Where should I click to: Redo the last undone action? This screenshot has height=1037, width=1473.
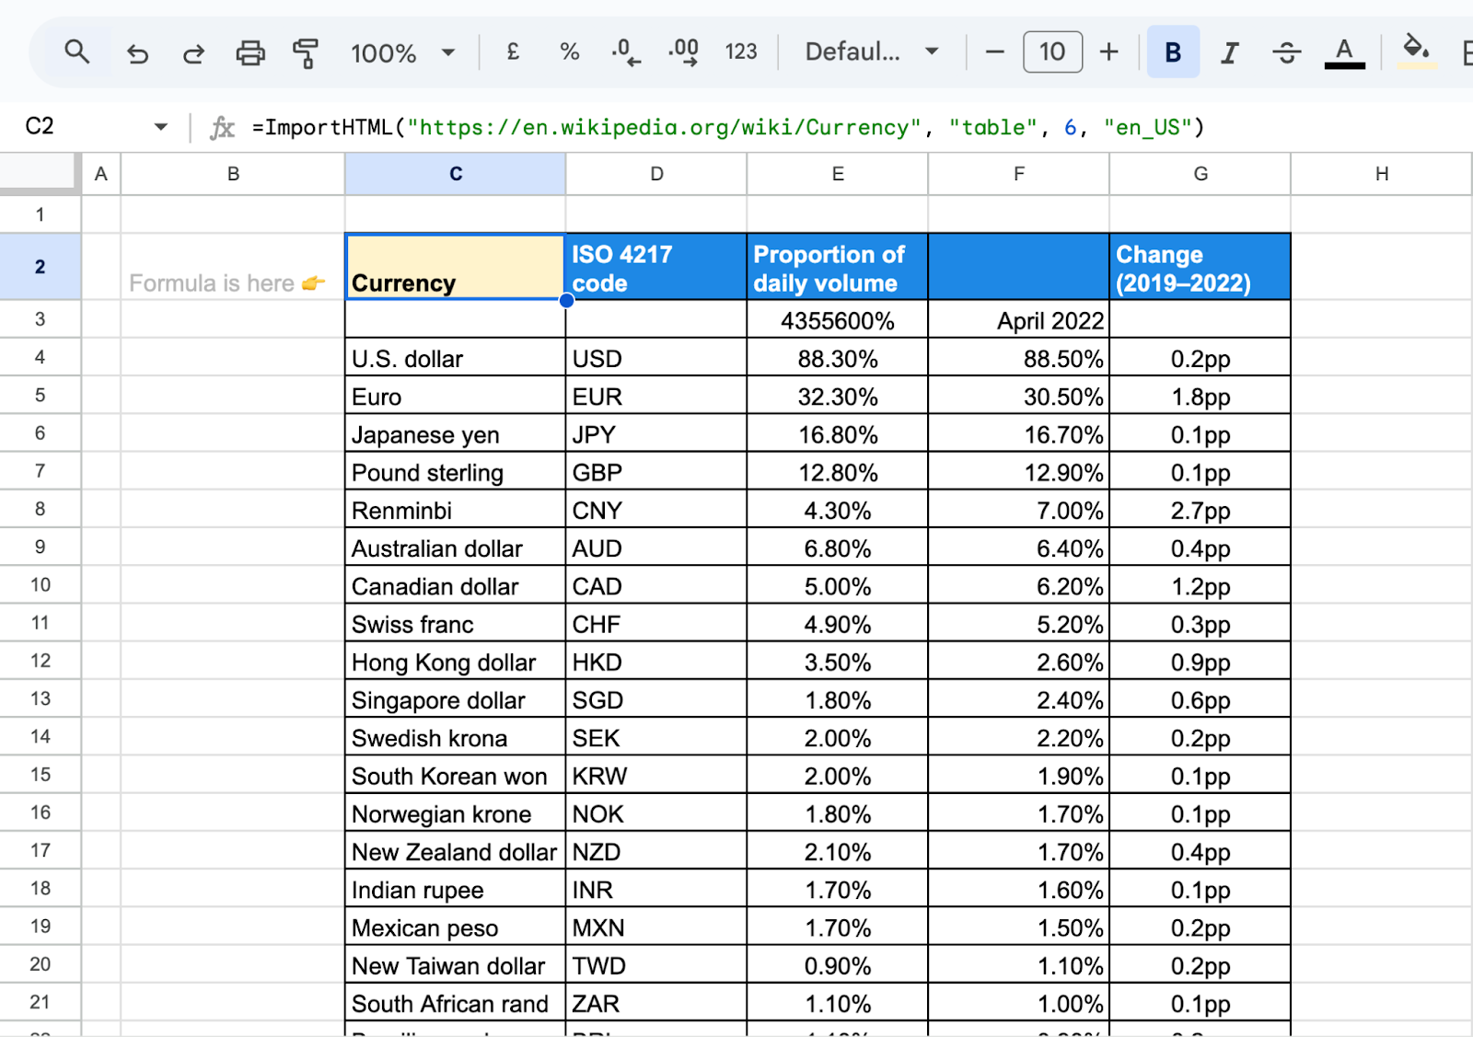tap(193, 53)
